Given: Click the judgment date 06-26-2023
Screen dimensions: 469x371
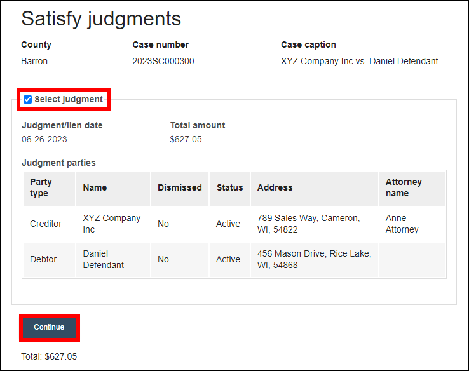Looking at the screenshot, I should [44, 139].
